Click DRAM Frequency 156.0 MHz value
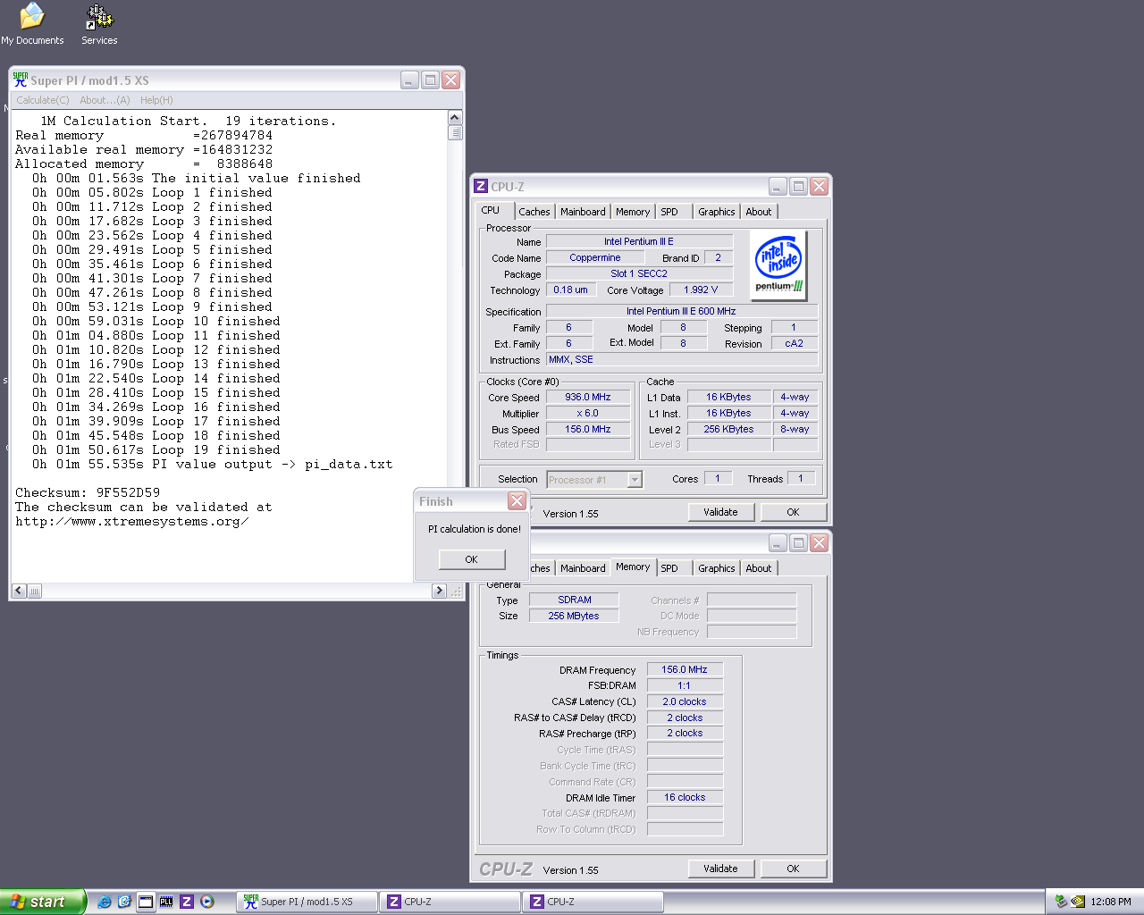Viewport: 1144px width, 915px height. (x=685, y=669)
